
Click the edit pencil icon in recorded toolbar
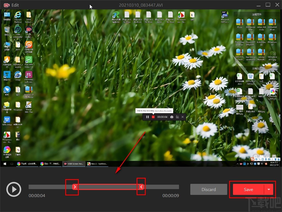pyautogui.click(x=177, y=117)
